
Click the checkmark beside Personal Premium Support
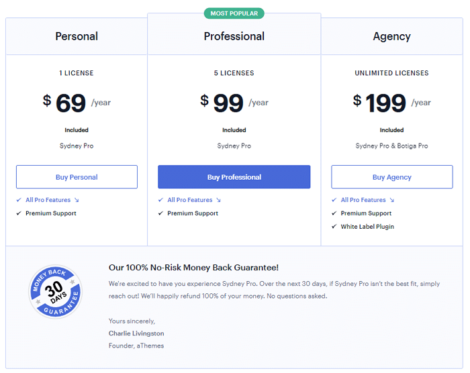point(19,213)
